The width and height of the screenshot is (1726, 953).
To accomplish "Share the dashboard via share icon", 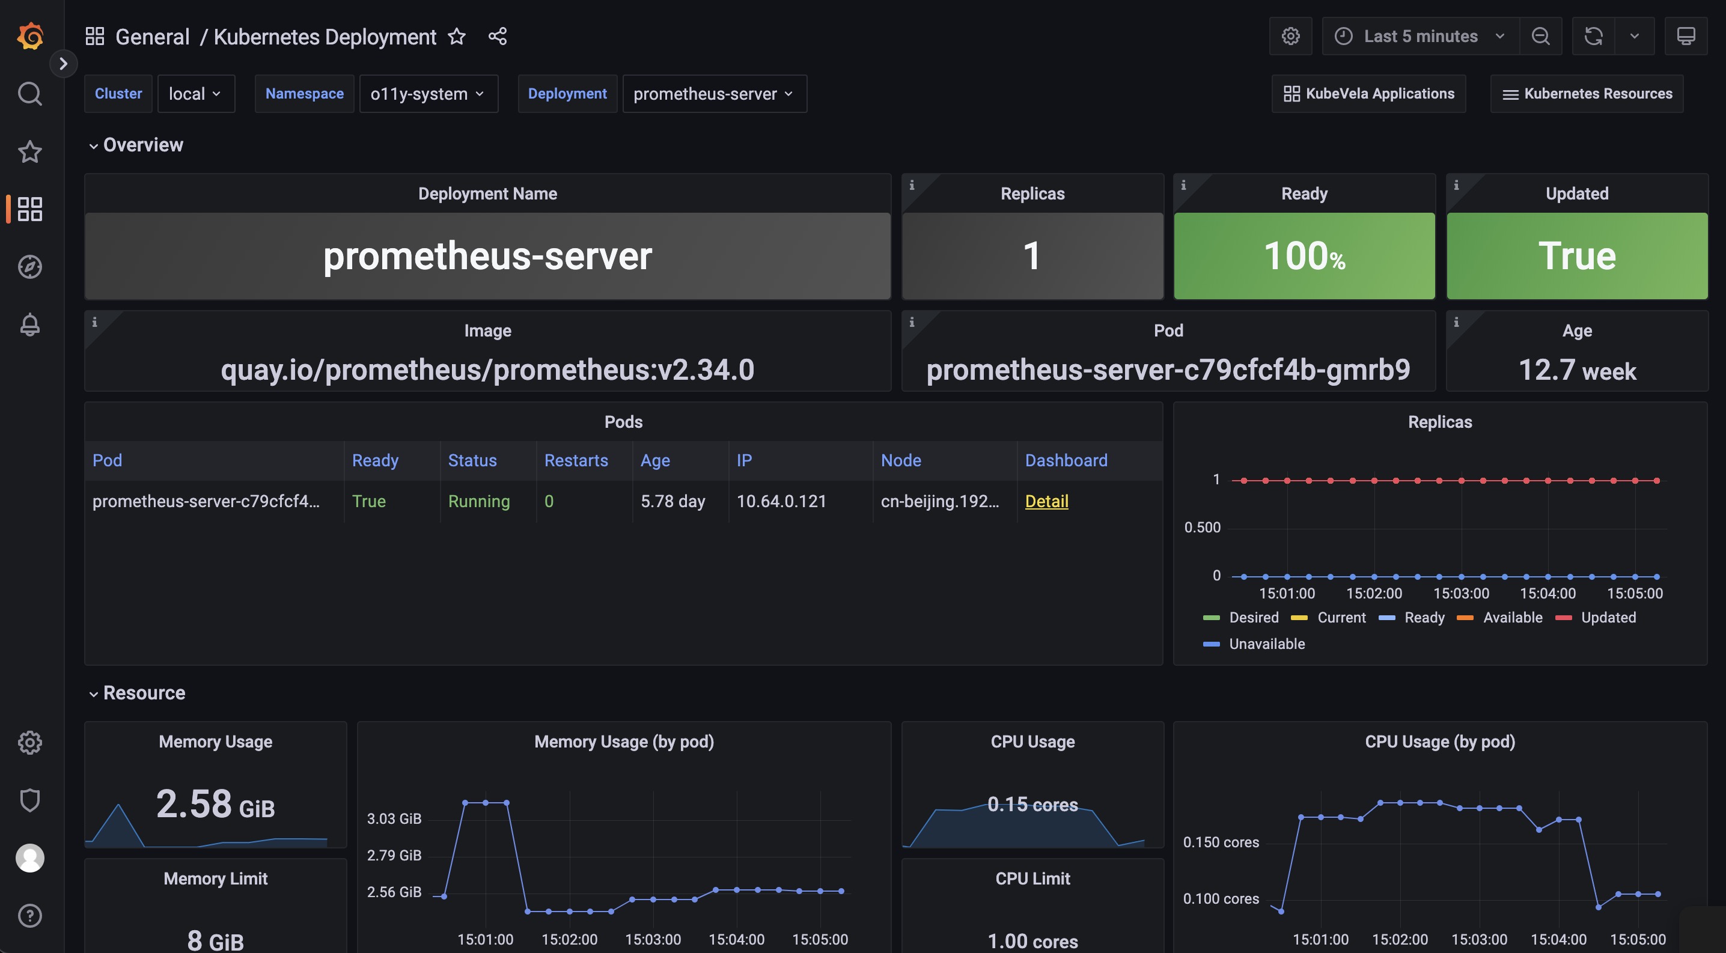I will 497,36.
